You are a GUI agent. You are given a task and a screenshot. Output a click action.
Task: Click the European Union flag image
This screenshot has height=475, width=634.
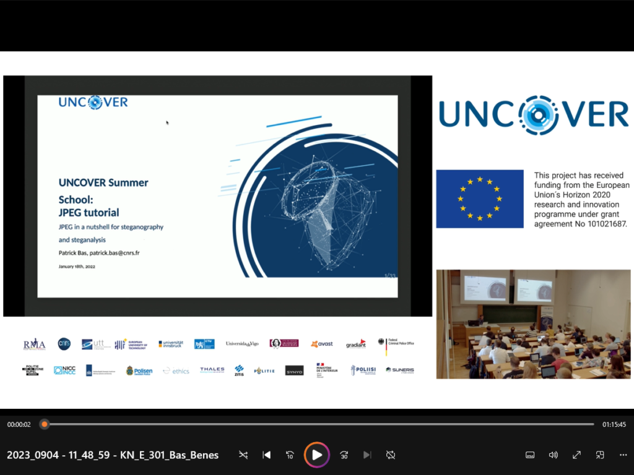pos(480,199)
